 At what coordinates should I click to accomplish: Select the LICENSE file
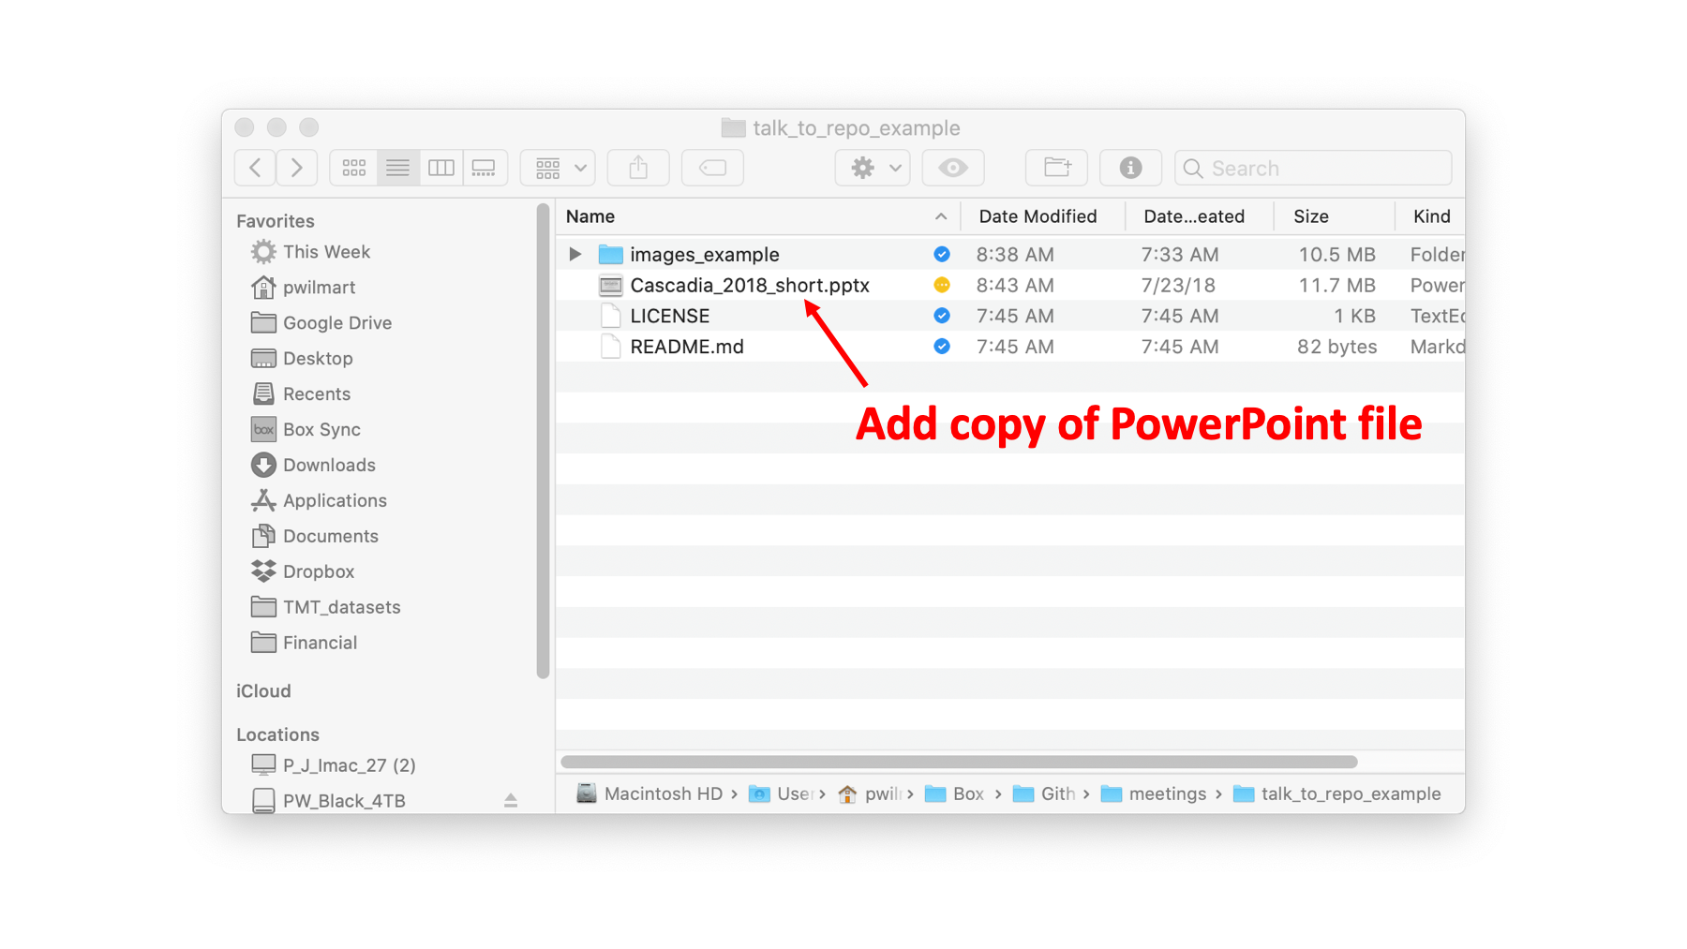(x=1010, y=316)
